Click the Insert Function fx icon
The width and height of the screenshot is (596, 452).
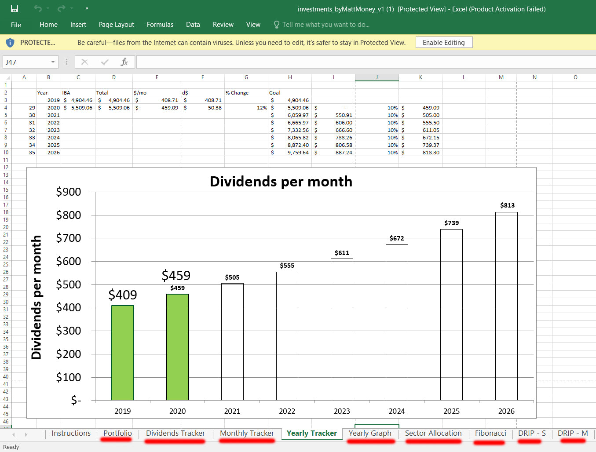click(x=124, y=62)
